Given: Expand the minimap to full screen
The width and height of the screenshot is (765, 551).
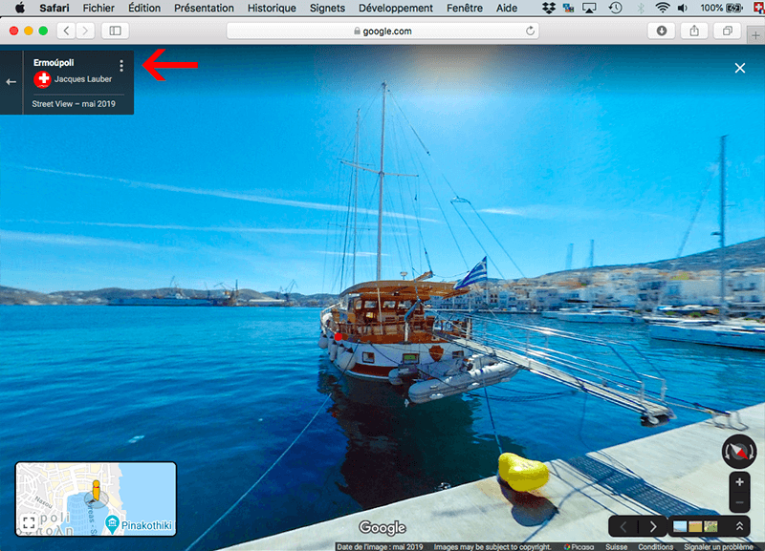Looking at the screenshot, I should pos(29,523).
